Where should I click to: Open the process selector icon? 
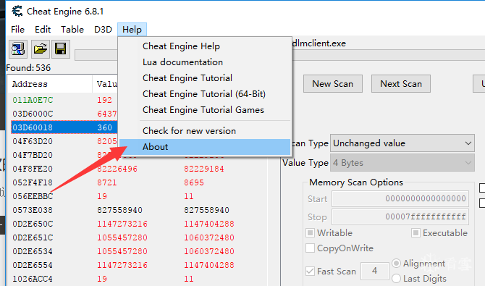[18, 49]
